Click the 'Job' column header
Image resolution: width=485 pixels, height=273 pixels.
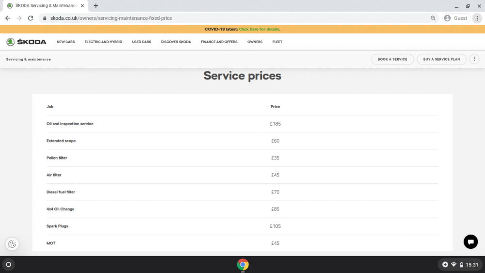(x=50, y=107)
